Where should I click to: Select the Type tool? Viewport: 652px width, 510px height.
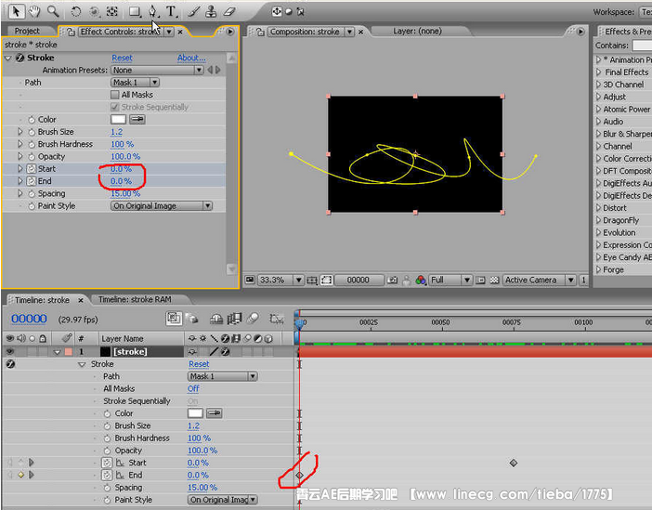tap(171, 11)
